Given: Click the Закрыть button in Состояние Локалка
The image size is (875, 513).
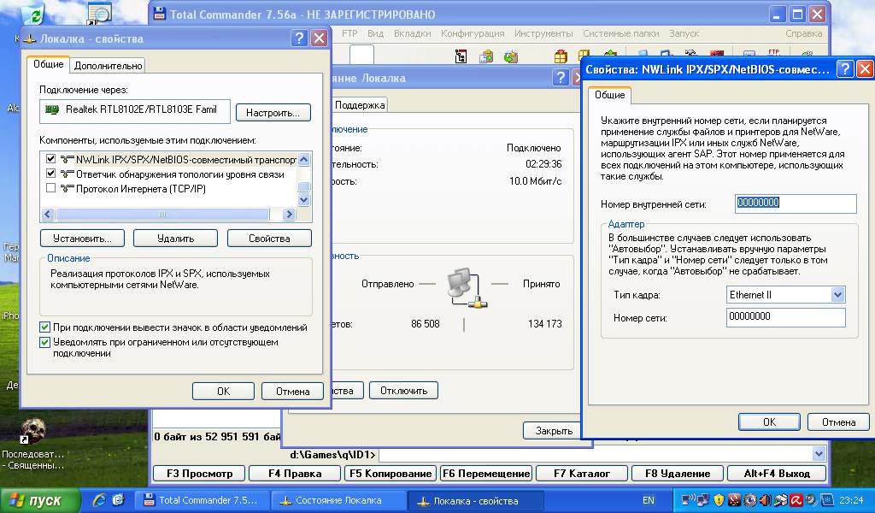Looking at the screenshot, I should 554,430.
